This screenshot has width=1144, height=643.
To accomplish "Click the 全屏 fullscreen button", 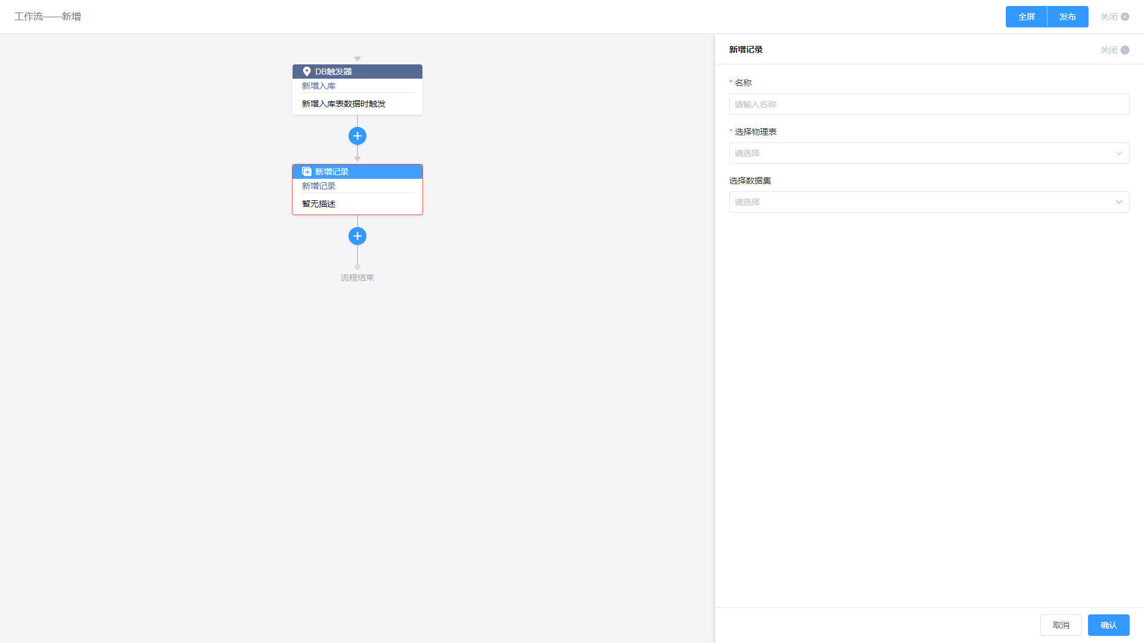I will pyautogui.click(x=1026, y=17).
